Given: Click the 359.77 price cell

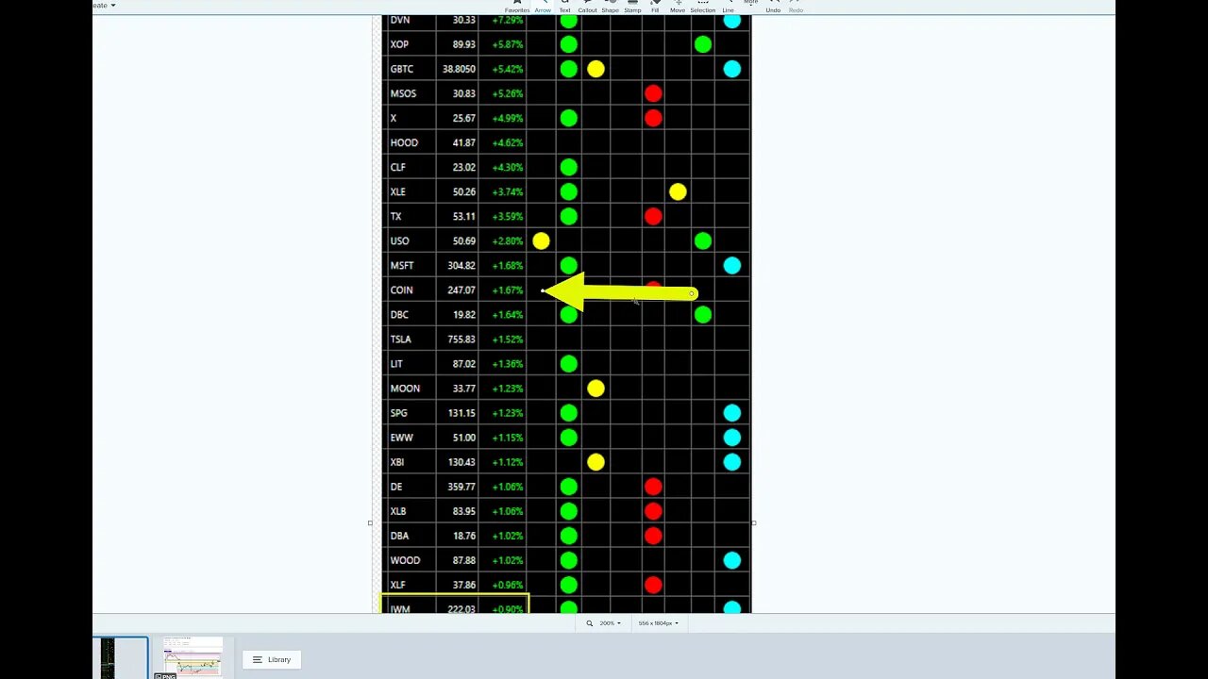Looking at the screenshot, I should [458, 487].
